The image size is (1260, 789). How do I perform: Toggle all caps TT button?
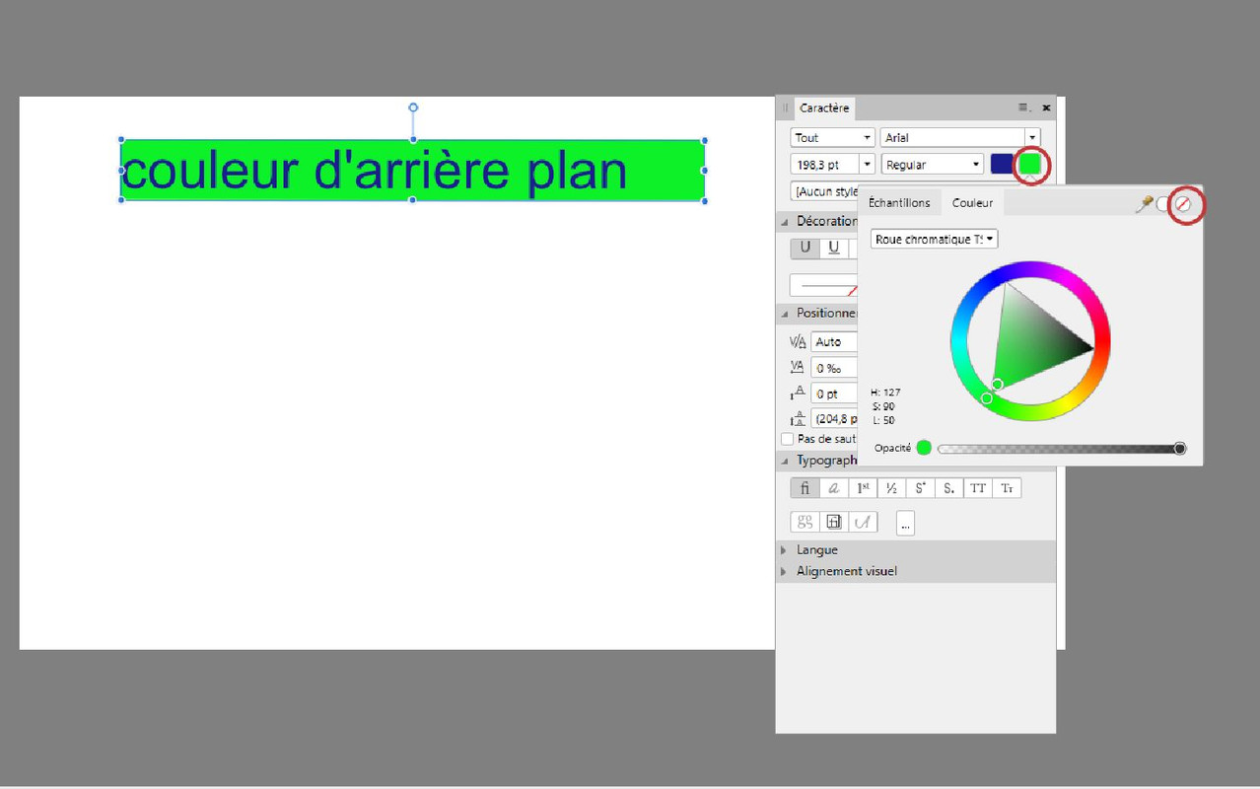point(978,488)
